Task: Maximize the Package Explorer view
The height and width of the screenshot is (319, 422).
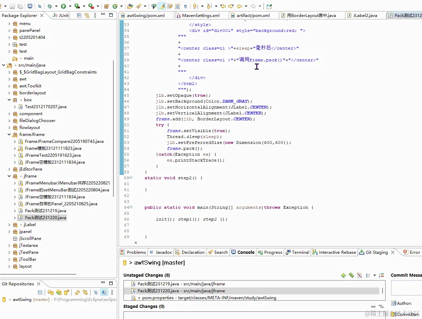Action: click(111, 15)
